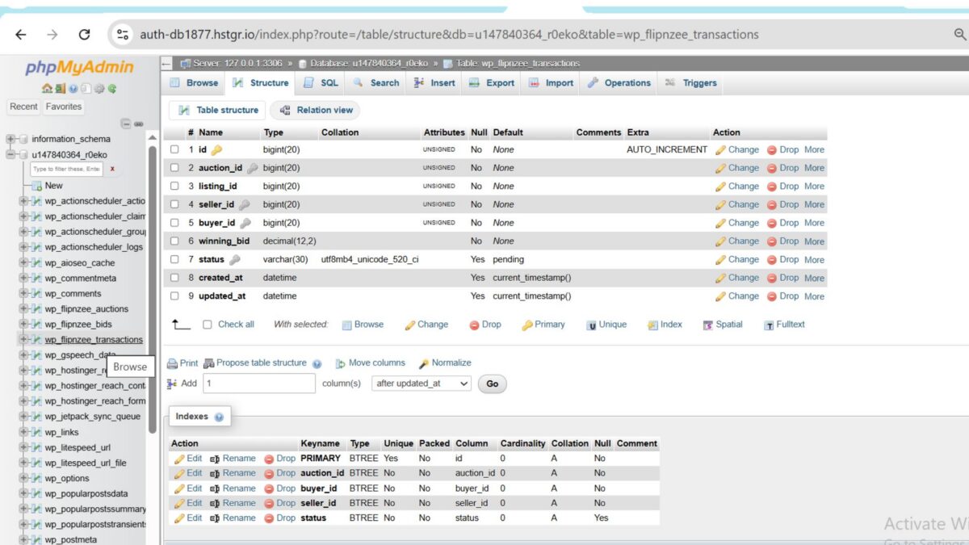The height and width of the screenshot is (545, 969).
Task: Click the browser reload button
Action: click(84, 35)
